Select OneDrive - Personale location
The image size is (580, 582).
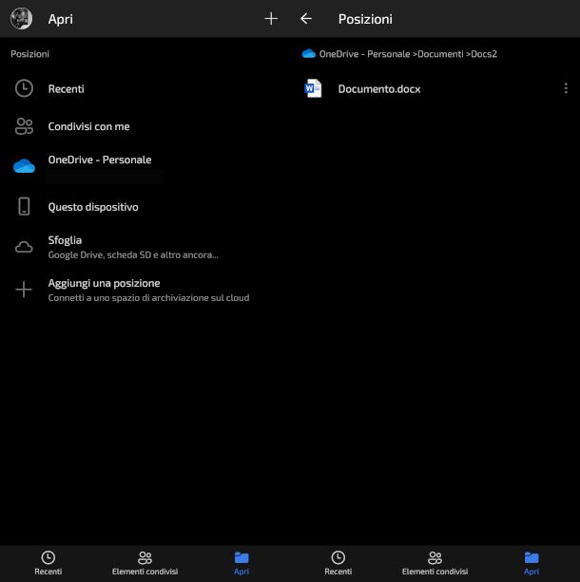point(145,166)
